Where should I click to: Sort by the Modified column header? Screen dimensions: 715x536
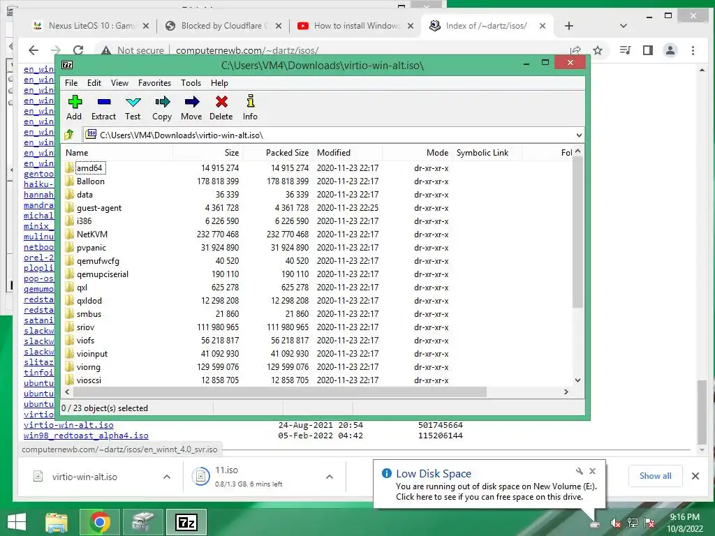[348, 153]
